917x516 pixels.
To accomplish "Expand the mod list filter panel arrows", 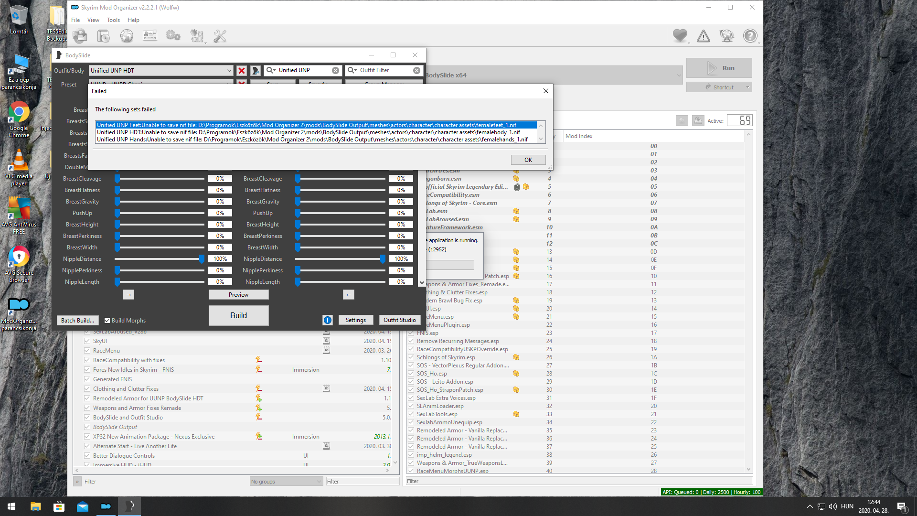I will (x=77, y=482).
